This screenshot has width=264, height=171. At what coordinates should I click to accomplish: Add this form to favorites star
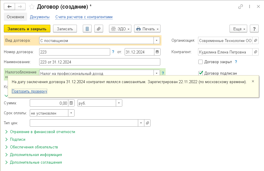click(32, 6)
